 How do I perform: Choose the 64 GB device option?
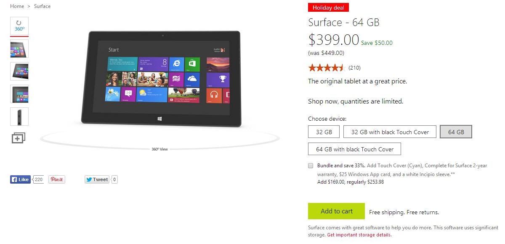pos(456,132)
